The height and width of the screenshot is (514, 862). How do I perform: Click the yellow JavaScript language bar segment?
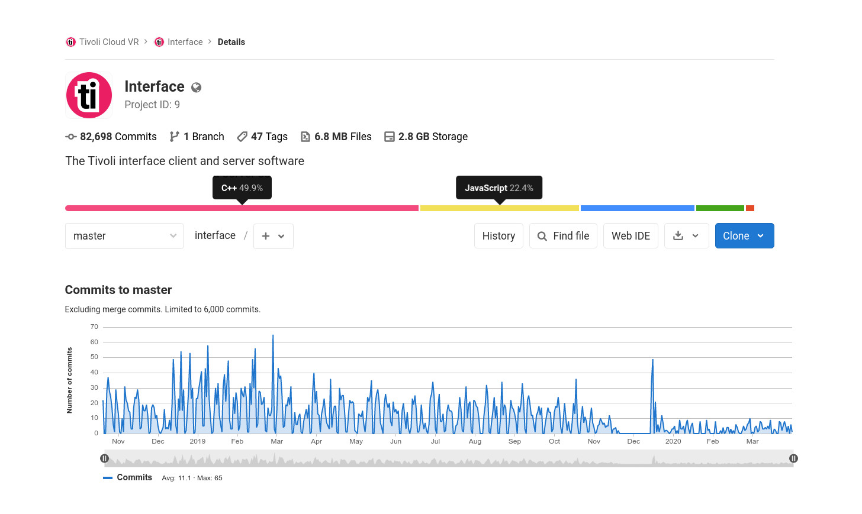click(x=500, y=208)
